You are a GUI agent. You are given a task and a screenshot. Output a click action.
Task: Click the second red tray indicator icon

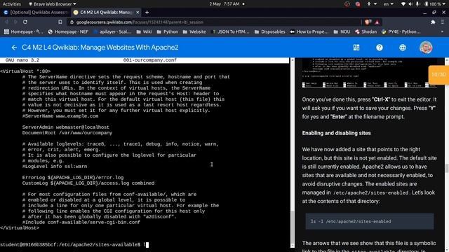click(x=358, y=4)
